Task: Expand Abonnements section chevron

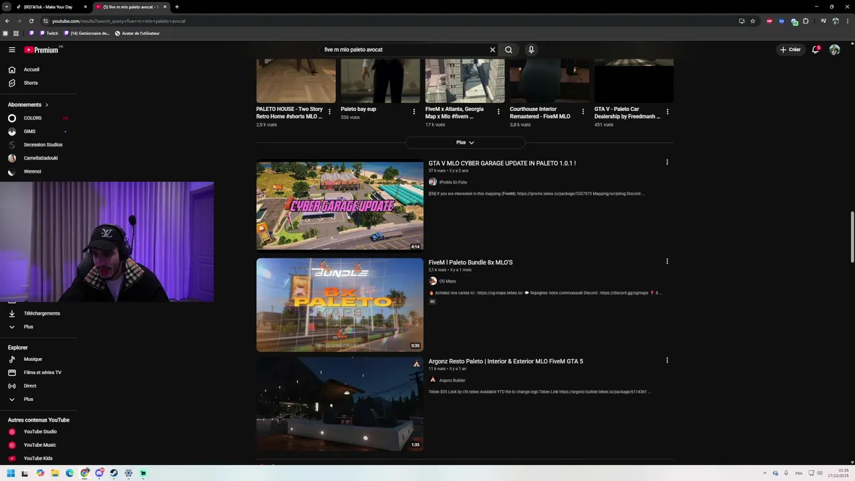Action: click(x=47, y=105)
